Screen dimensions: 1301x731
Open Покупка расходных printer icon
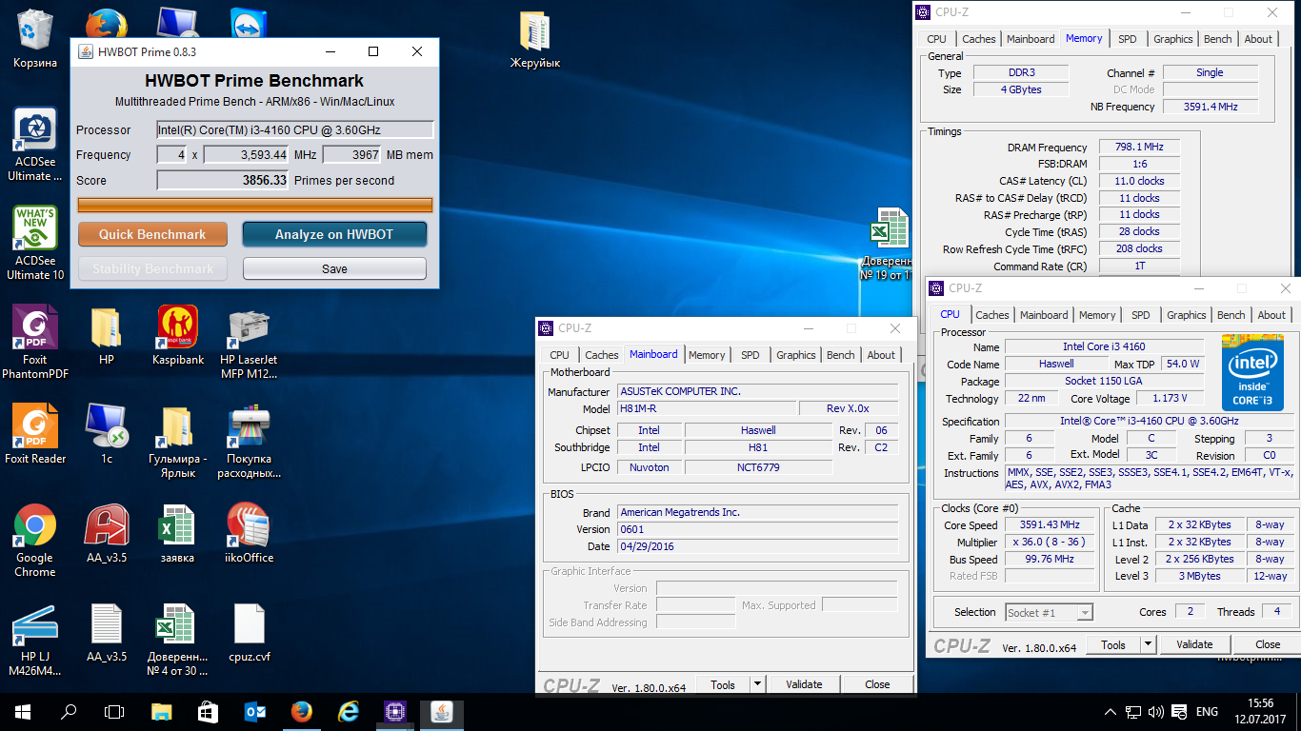click(249, 441)
